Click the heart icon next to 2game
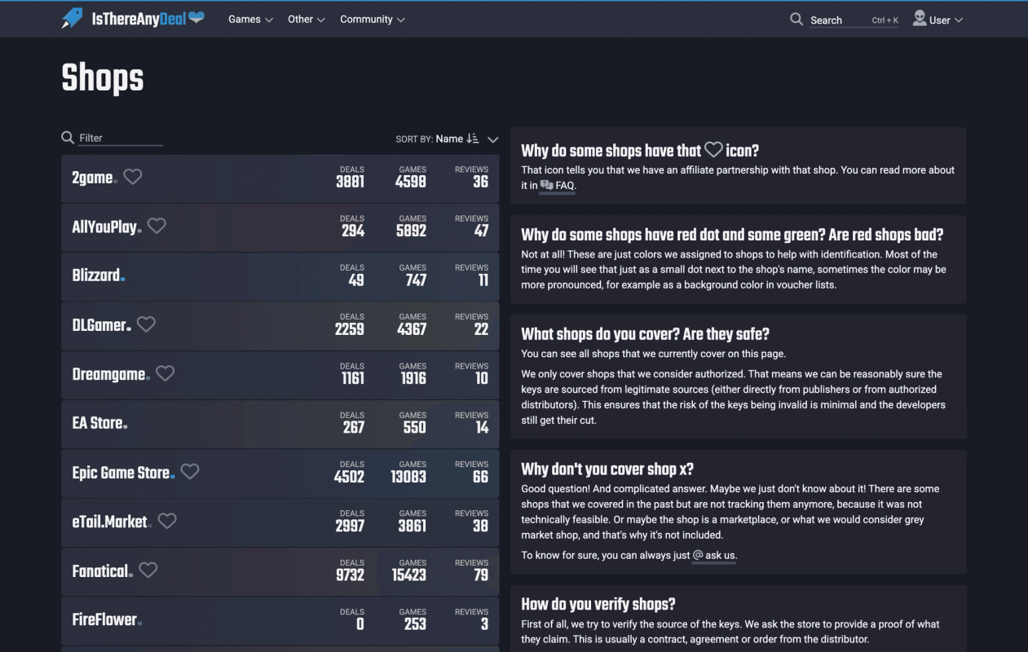The height and width of the screenshot is (652, 1028). 133,176
